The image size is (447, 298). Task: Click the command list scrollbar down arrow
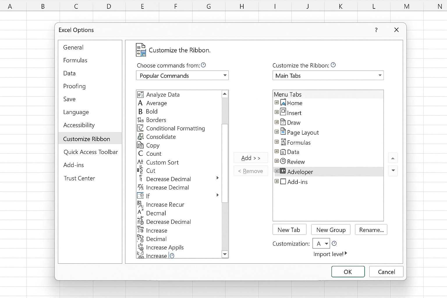coord(225,254)
